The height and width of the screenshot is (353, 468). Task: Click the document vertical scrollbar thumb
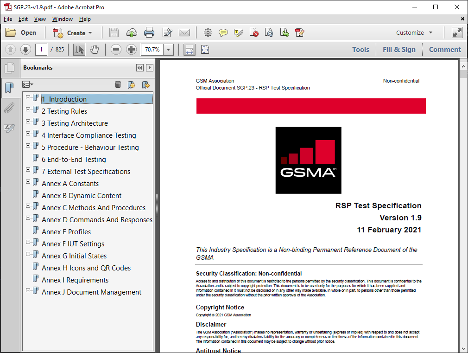[463, 74]
